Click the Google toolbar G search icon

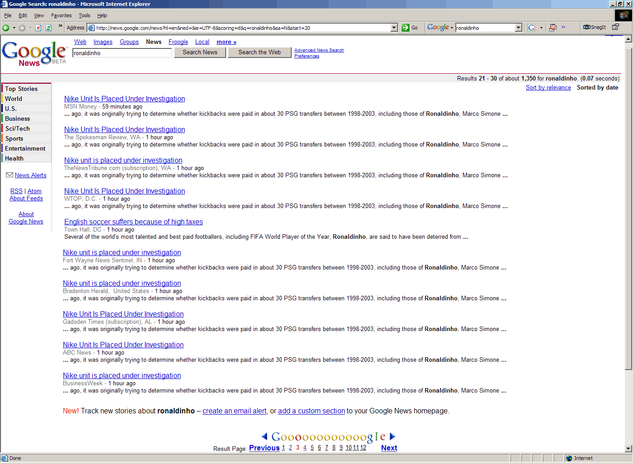pos(531,28)
